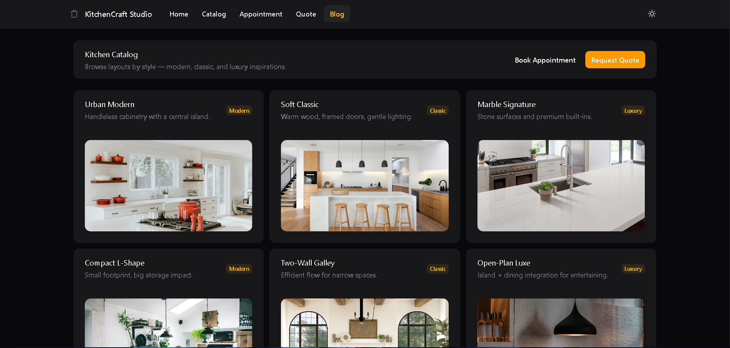Open the Catalog nav item
Viewport: 730px width, 348px height.
[x=214, y=14]
